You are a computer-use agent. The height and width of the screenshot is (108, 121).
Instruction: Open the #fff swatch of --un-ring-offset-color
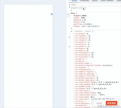tap(99, 95)
